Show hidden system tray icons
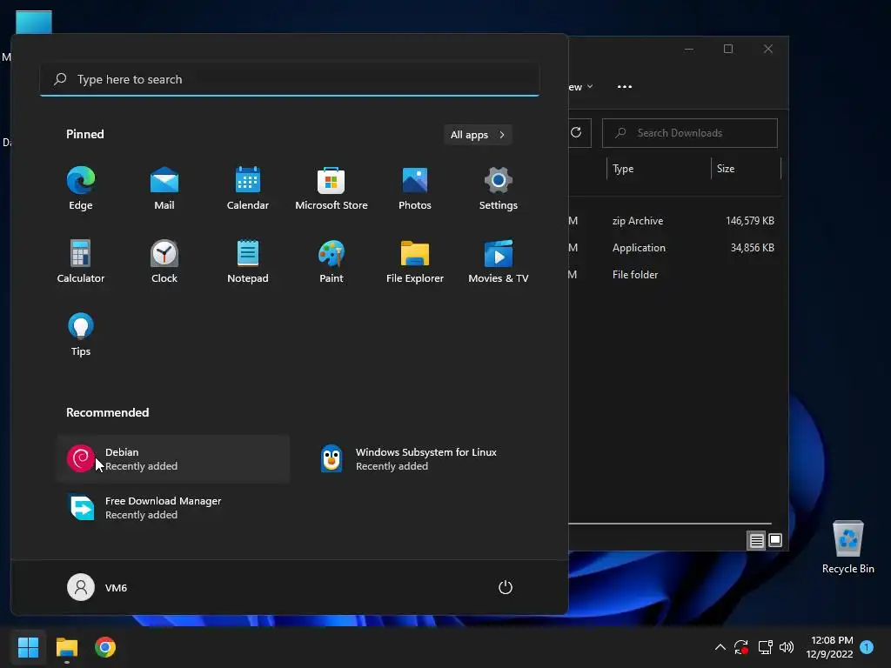This screenshot has height=668, width=891. tap(720, 647)
